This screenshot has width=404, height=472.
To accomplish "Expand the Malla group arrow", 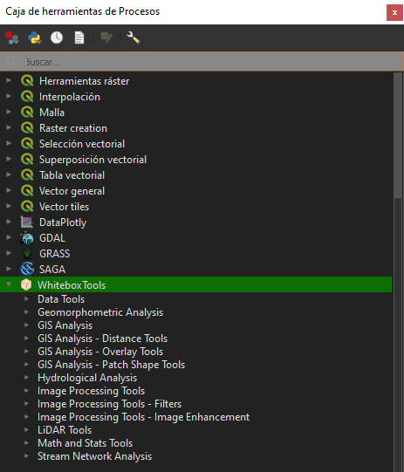I will [9, 112].
